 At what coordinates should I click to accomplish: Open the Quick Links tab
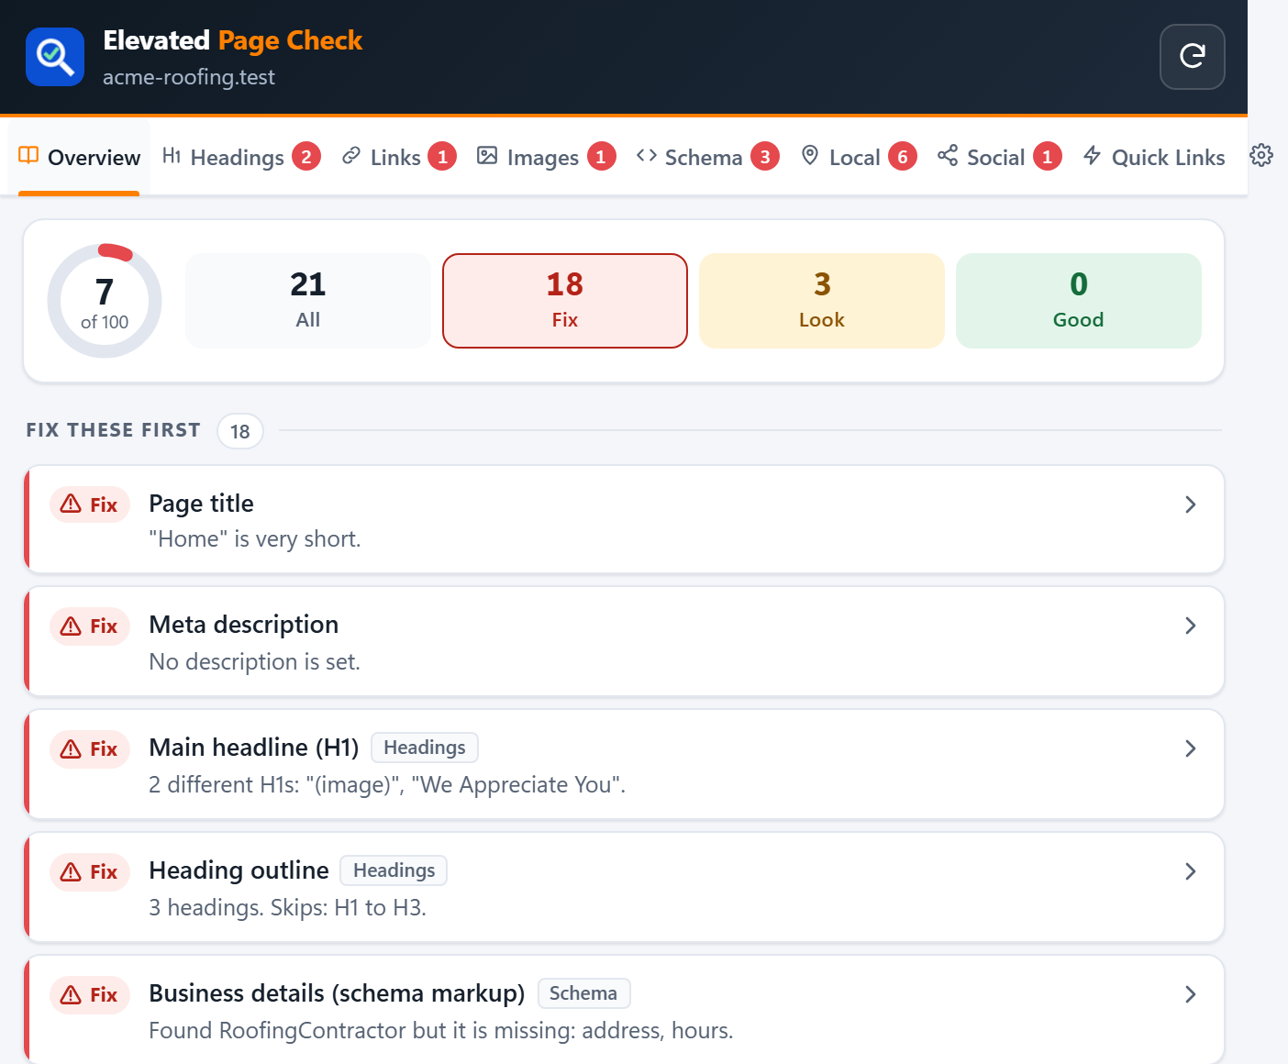(x=1154, y=157)
